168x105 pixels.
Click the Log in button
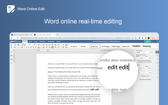148,41
